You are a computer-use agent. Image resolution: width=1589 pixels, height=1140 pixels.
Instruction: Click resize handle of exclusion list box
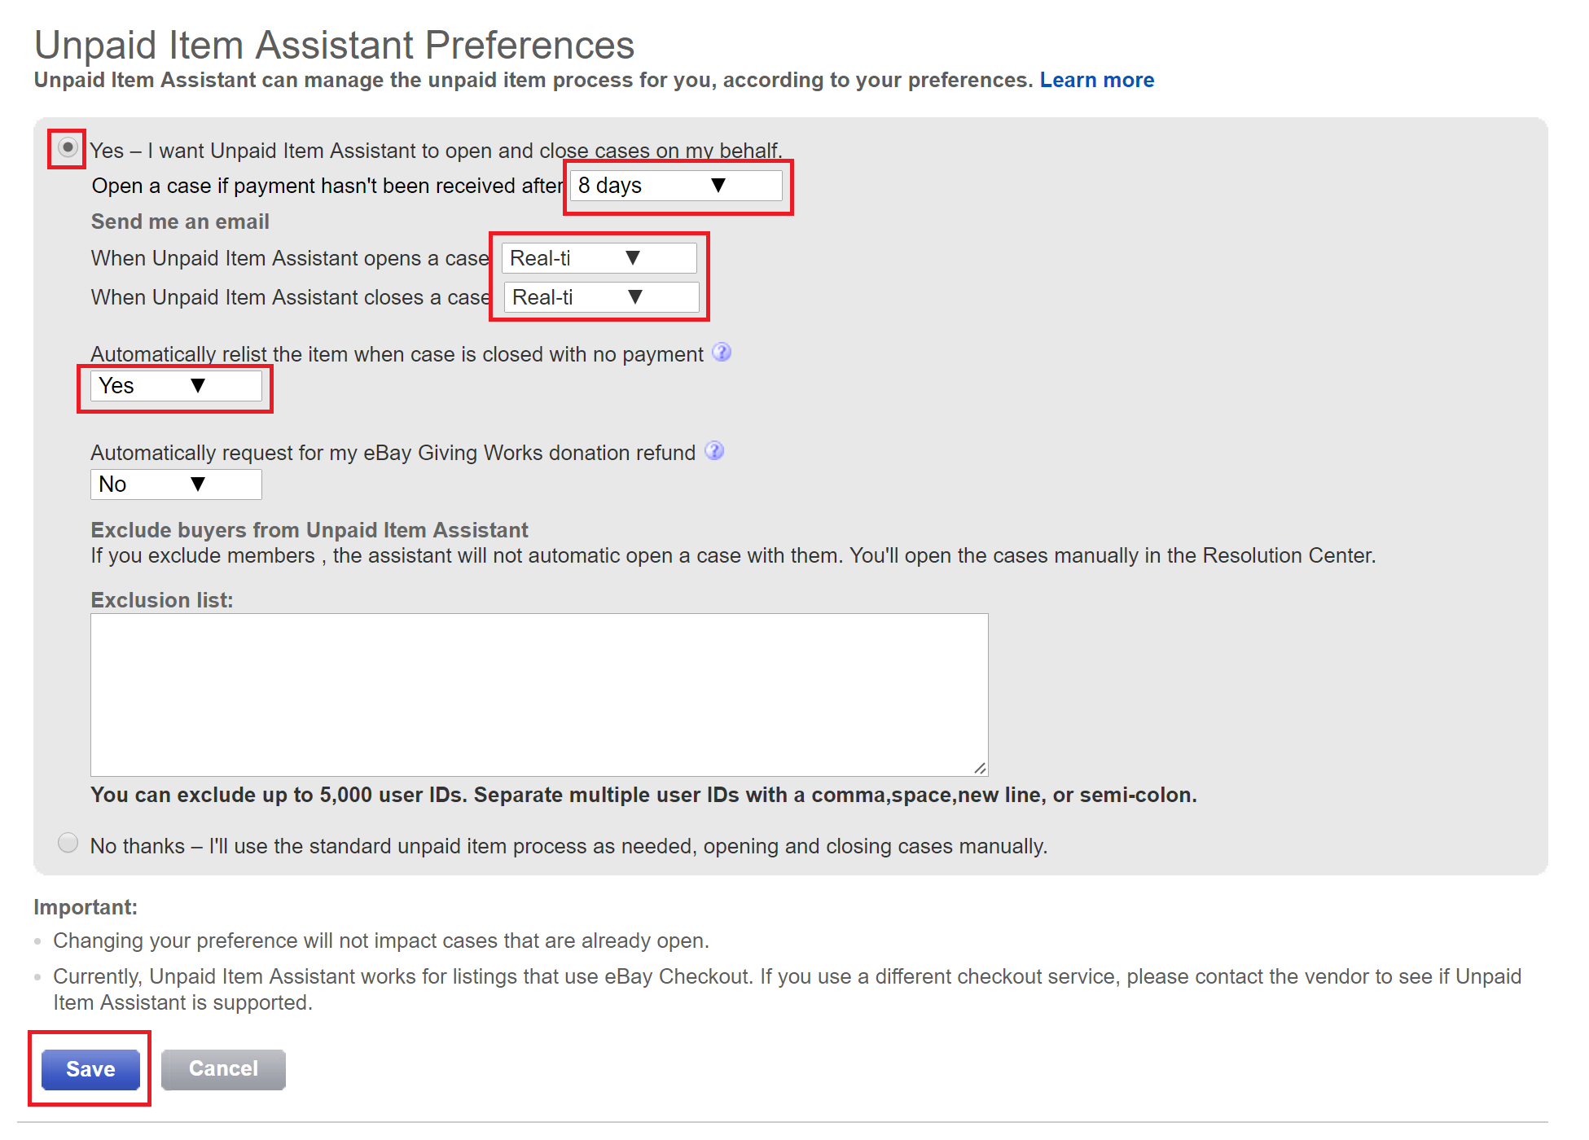[981, 768]
